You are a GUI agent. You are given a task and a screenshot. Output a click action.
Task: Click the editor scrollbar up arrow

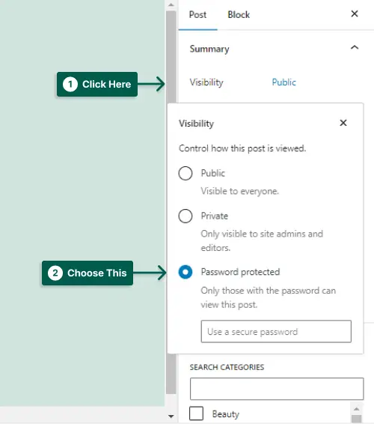pyautogui.click(x=171, y=4)
